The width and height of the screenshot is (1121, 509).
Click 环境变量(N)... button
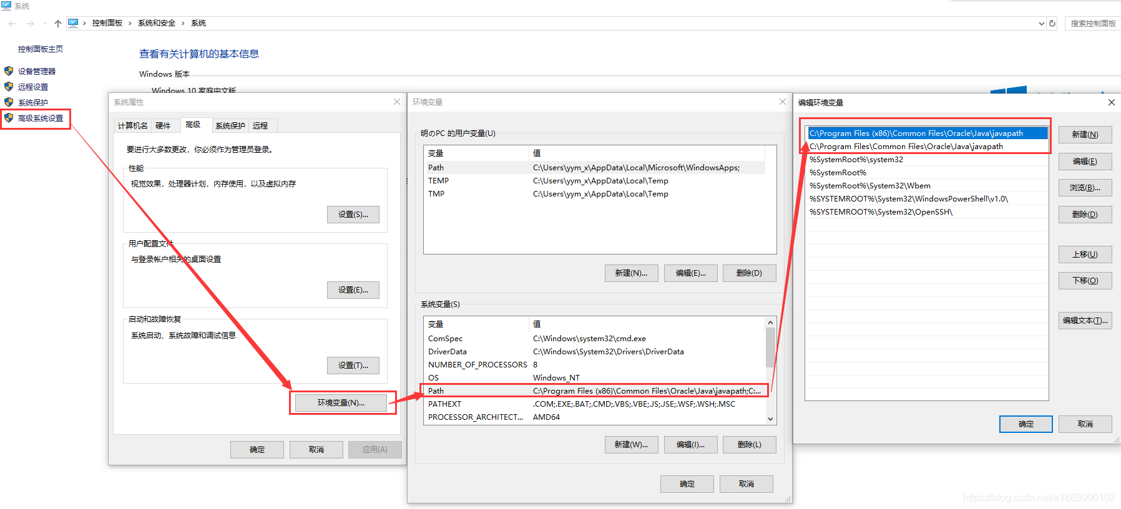pyautogui.click(x=341, y=403)
